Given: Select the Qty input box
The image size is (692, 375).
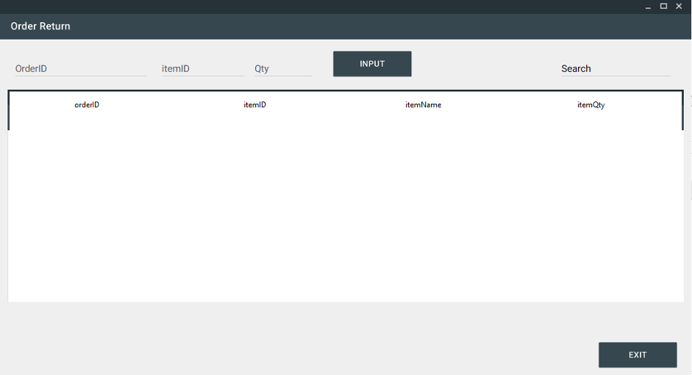Looking at the screenshot, I should coord(283,68).
